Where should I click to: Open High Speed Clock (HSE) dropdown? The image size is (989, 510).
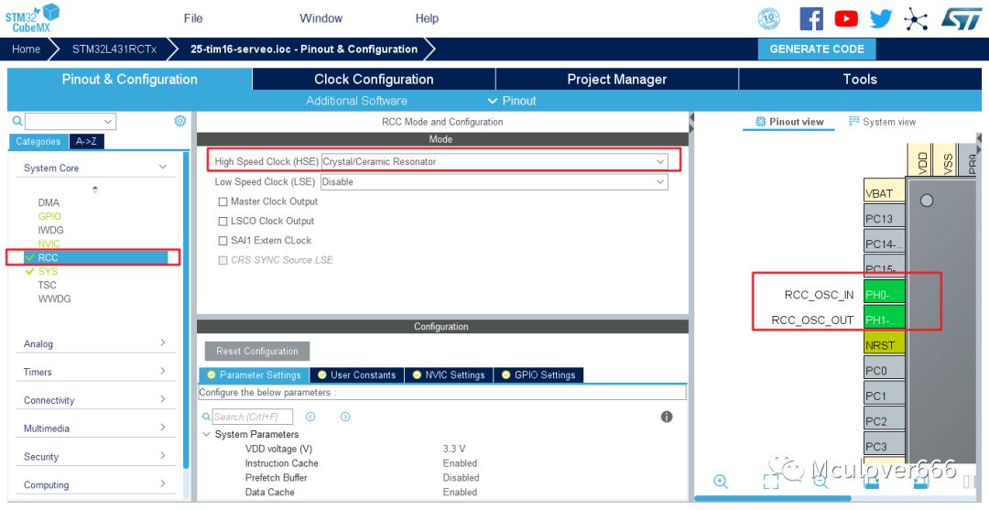pos(494,161)
